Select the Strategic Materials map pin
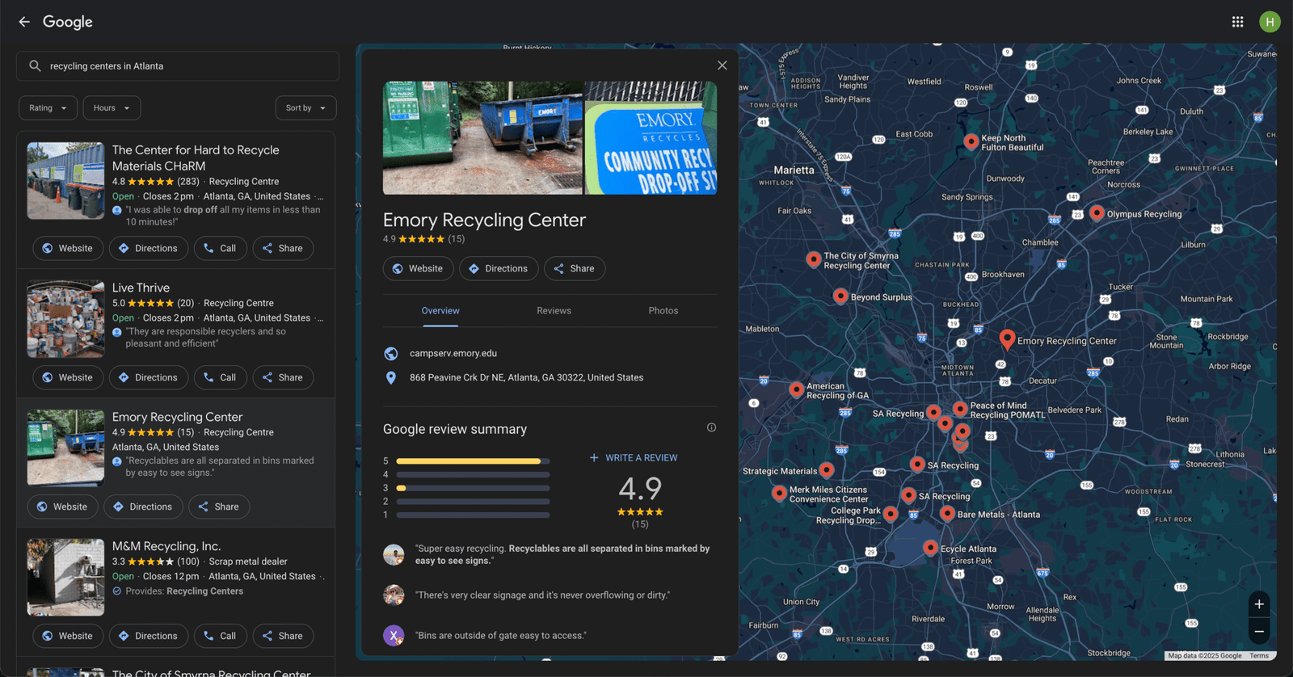The height and width of the screenshot is (677, 1293). coord(827,470)
